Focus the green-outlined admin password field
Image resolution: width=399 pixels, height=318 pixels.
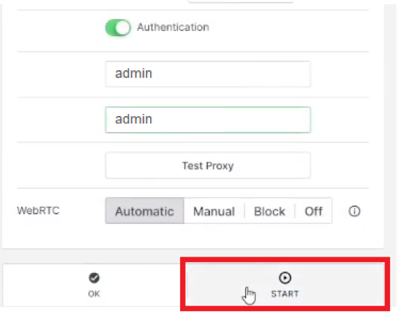point(208,119)
